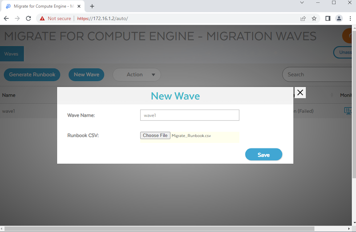Share this page icon
Screen dimensions: 356x232
[x=303, y=19]
